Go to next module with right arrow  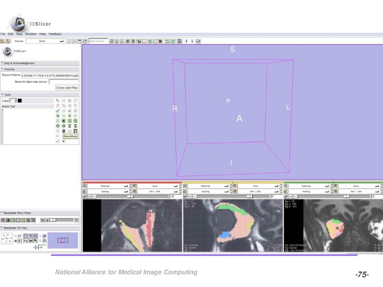pyautogui.click(x=74, y=41)
